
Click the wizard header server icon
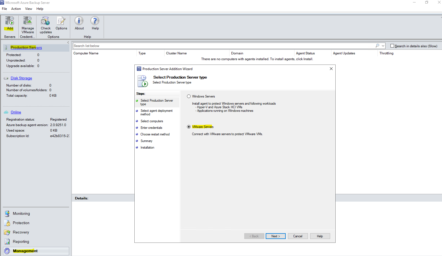[143, 81]
